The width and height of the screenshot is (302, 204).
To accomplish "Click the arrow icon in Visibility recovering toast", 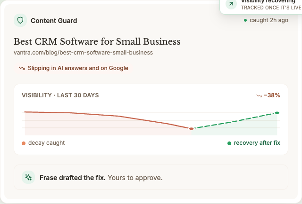I will (231, 4).
